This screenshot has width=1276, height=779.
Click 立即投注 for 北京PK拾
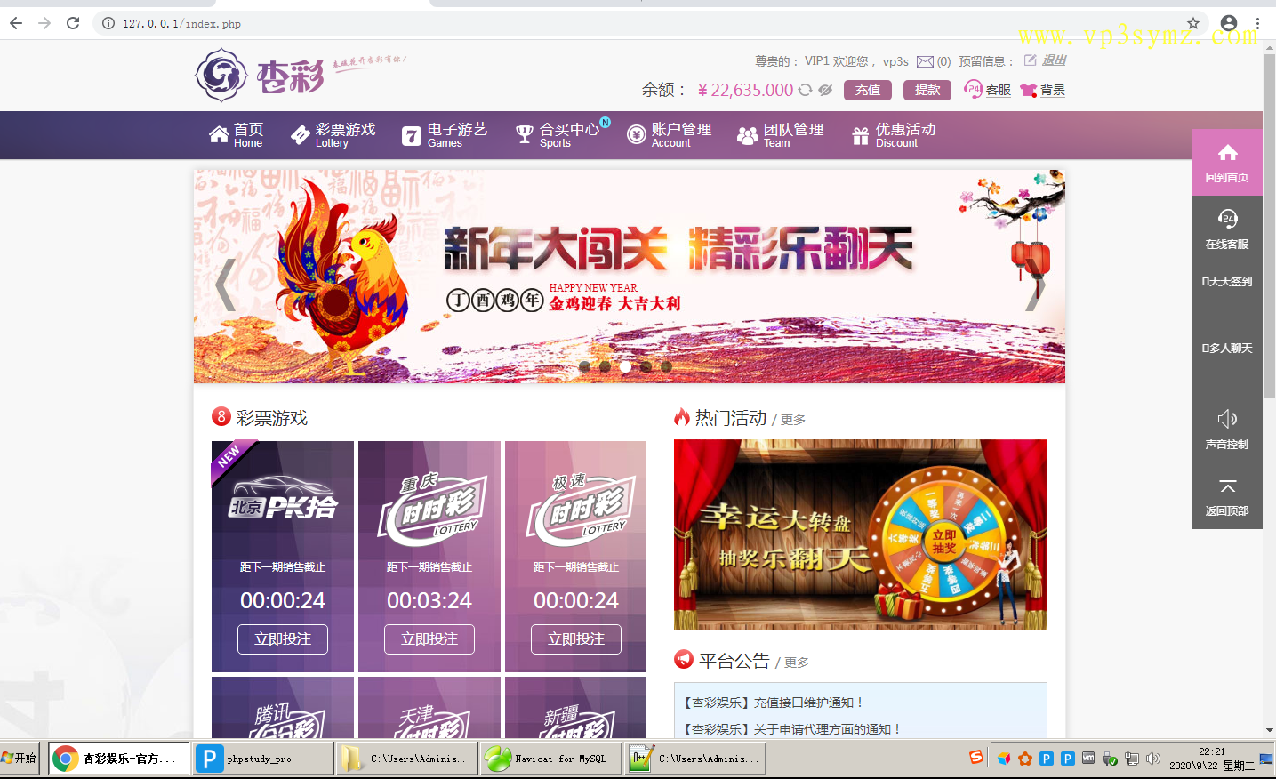point(283,639)
